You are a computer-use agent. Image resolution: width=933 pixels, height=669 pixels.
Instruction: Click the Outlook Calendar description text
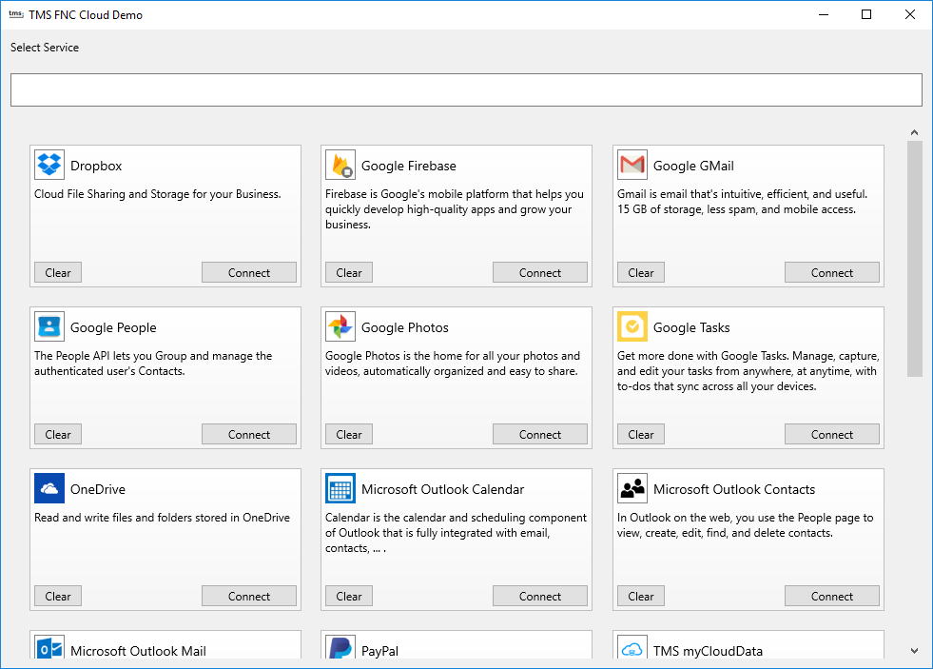click(x=456, y=533)
